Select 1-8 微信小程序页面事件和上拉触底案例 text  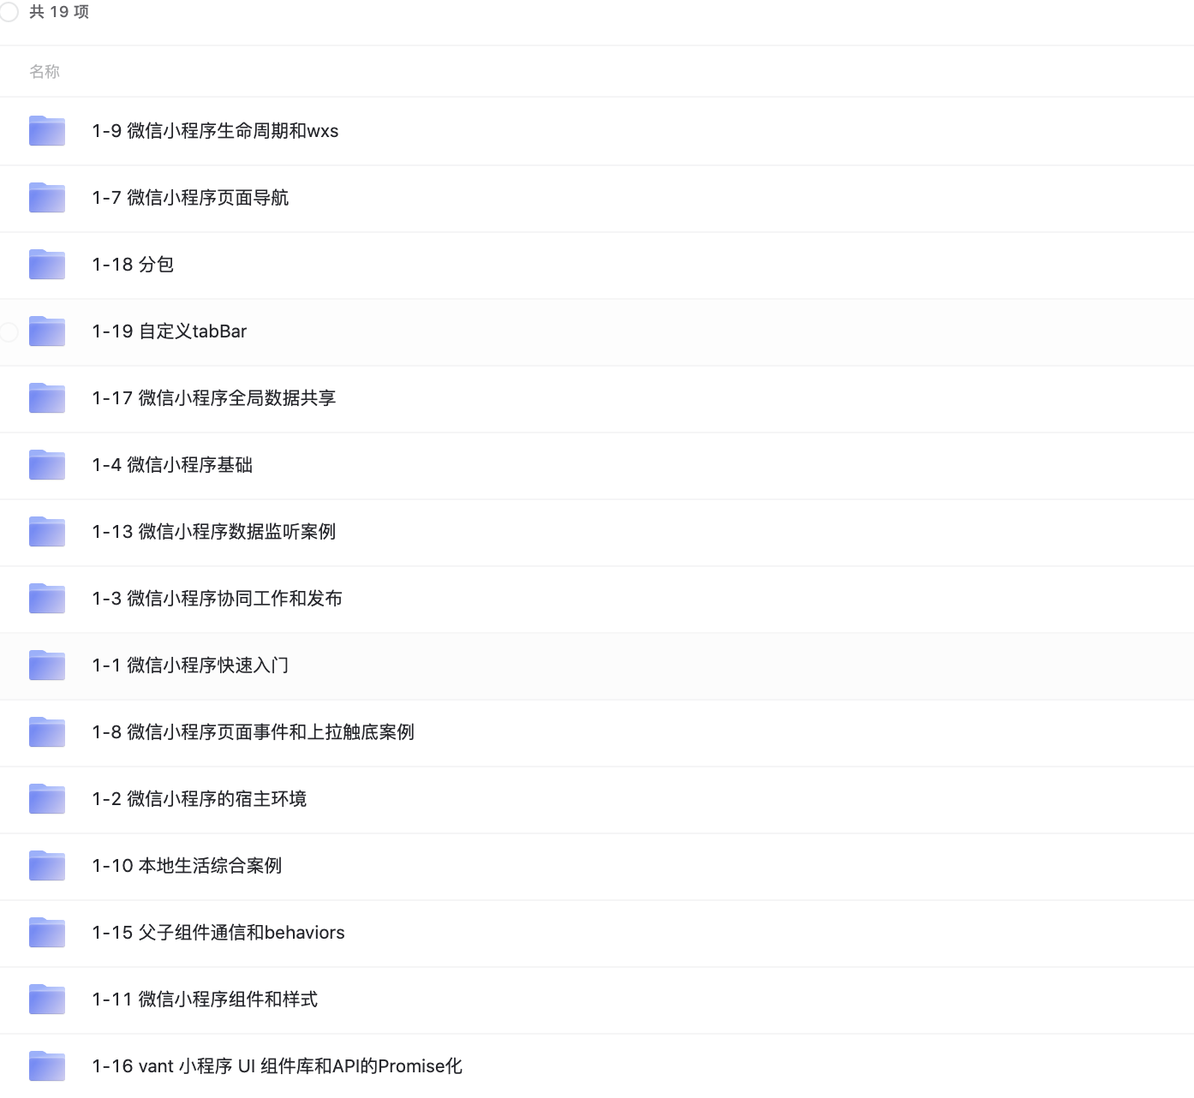click(x=254, y=732)
